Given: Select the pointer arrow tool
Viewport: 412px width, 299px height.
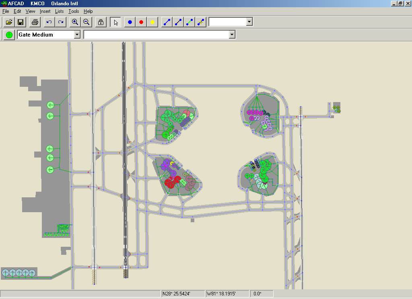Looking at the screenshot, I should (115, 22).
